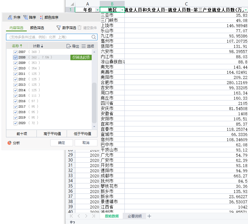Click the filter list scroll-up arrow

[x=94, y=52]
